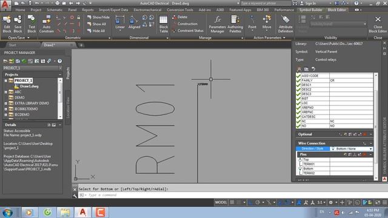This screenshot has height=218, width=388.
Task: Collapse the Pins section
Action: pyautogui.click(x=370, y=154)
